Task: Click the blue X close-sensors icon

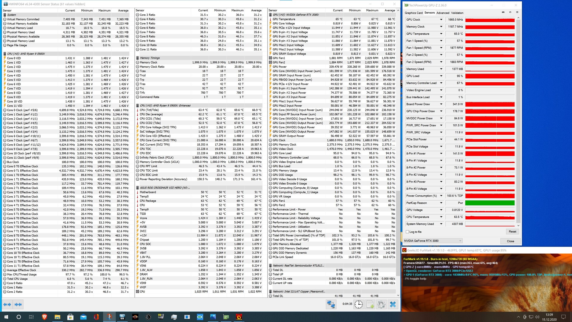Action: pos(393,304)
